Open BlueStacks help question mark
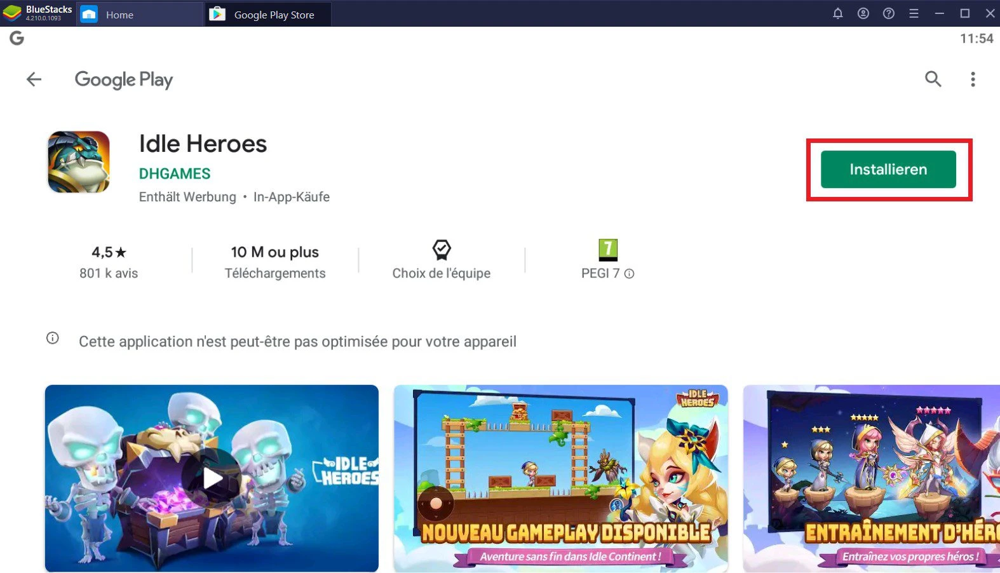 tap(889, 13)
